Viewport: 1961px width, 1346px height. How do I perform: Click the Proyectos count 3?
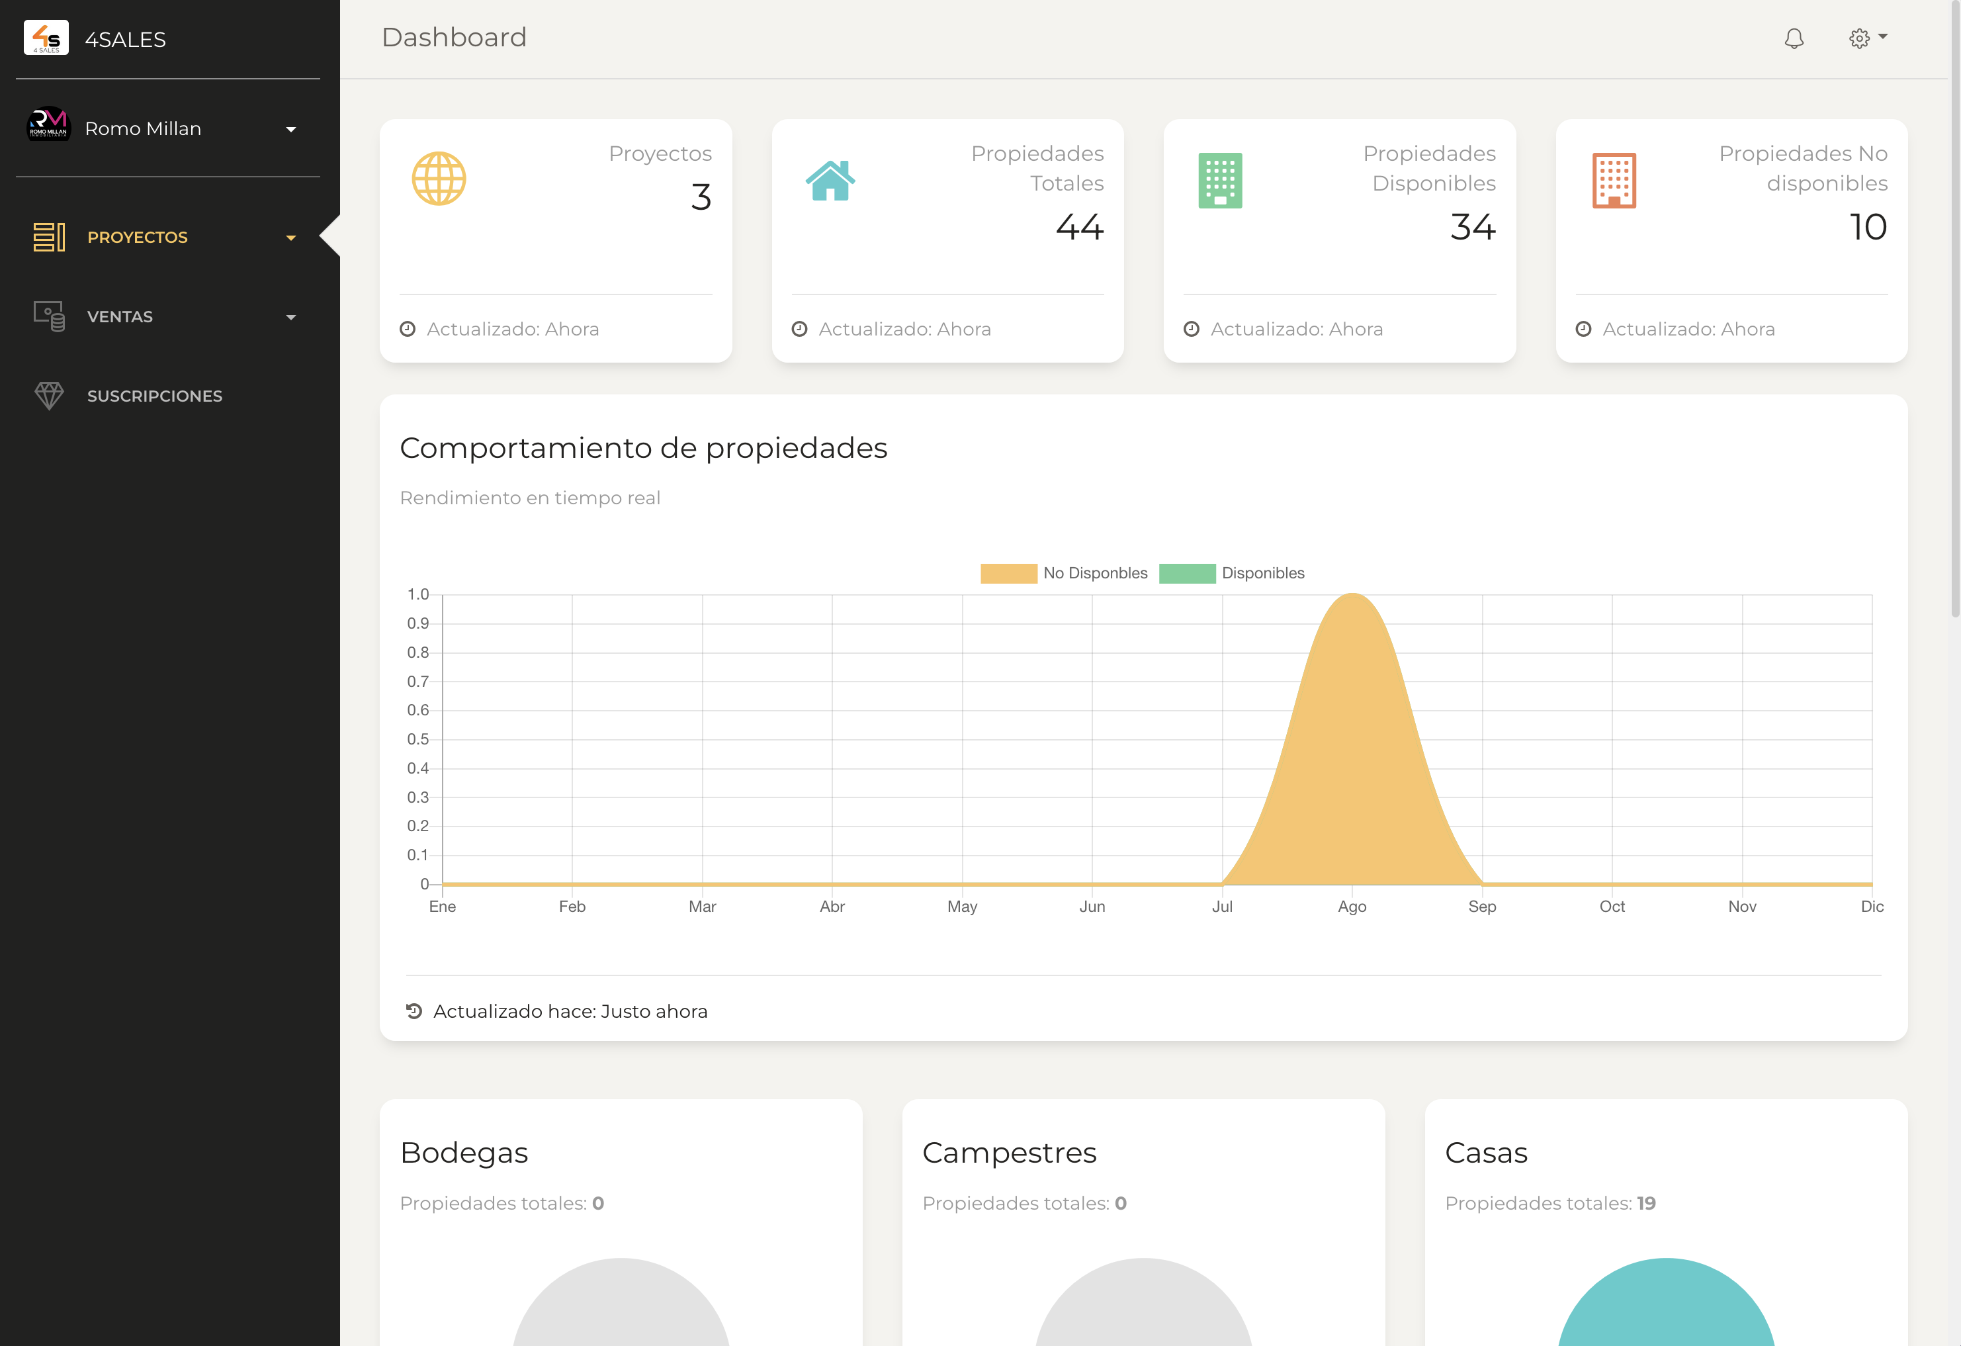coord(701,197)
